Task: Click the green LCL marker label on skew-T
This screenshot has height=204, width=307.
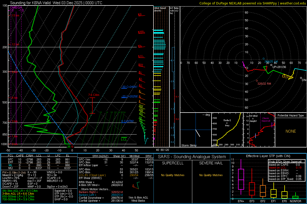Action: point(124,139)
